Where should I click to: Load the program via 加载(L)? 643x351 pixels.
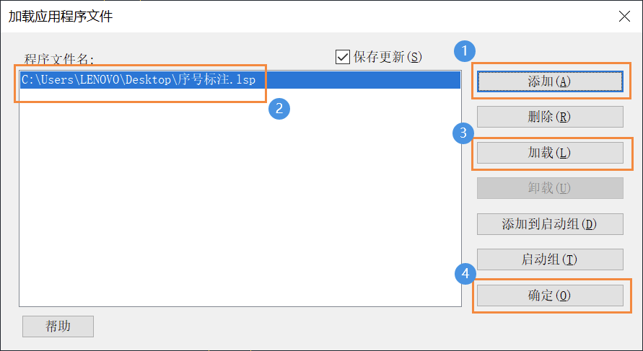(550, 153)
